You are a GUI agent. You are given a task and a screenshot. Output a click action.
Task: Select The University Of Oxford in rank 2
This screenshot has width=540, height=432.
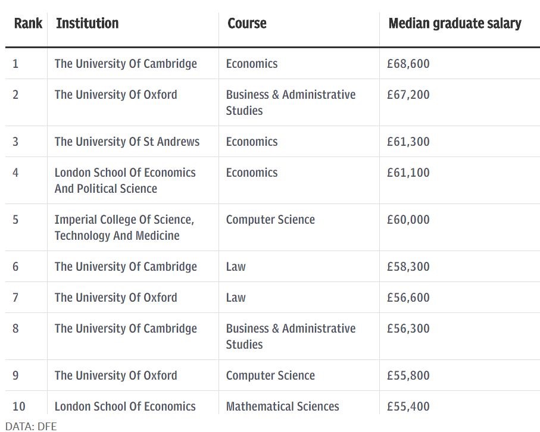tap(116, 95)
